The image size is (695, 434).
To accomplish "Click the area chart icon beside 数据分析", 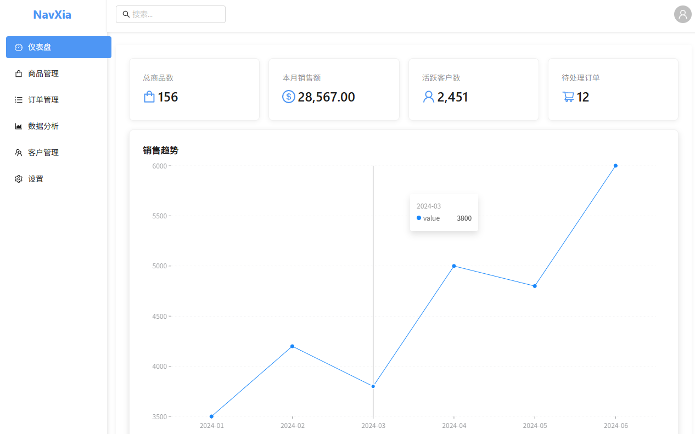I will coord(19,126).
